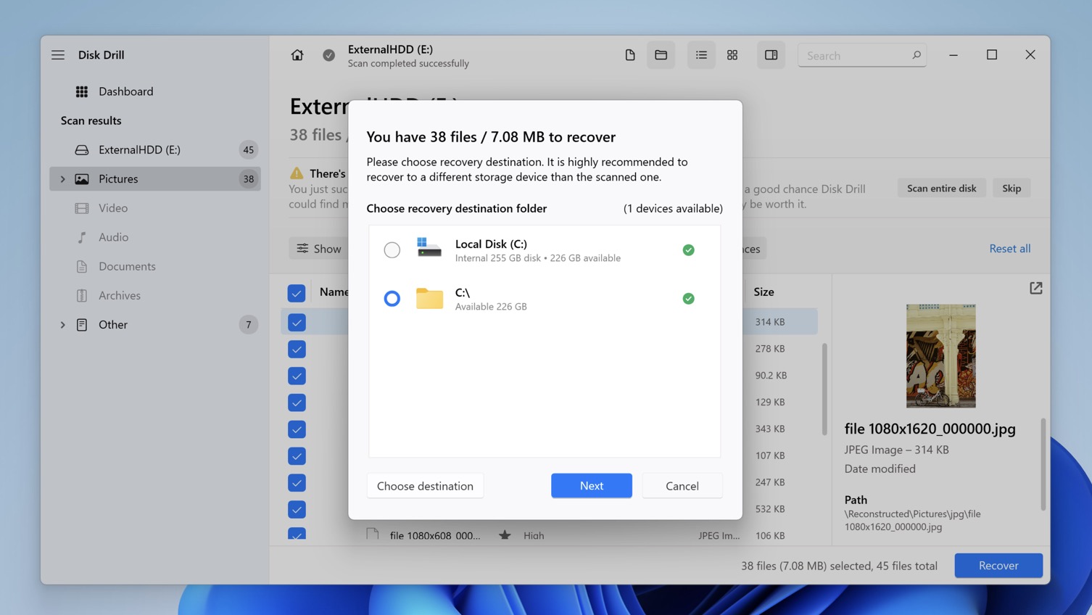Open the Show filter dropdown
Screen dimensions: 1092x615
click(x=318, y=249)
